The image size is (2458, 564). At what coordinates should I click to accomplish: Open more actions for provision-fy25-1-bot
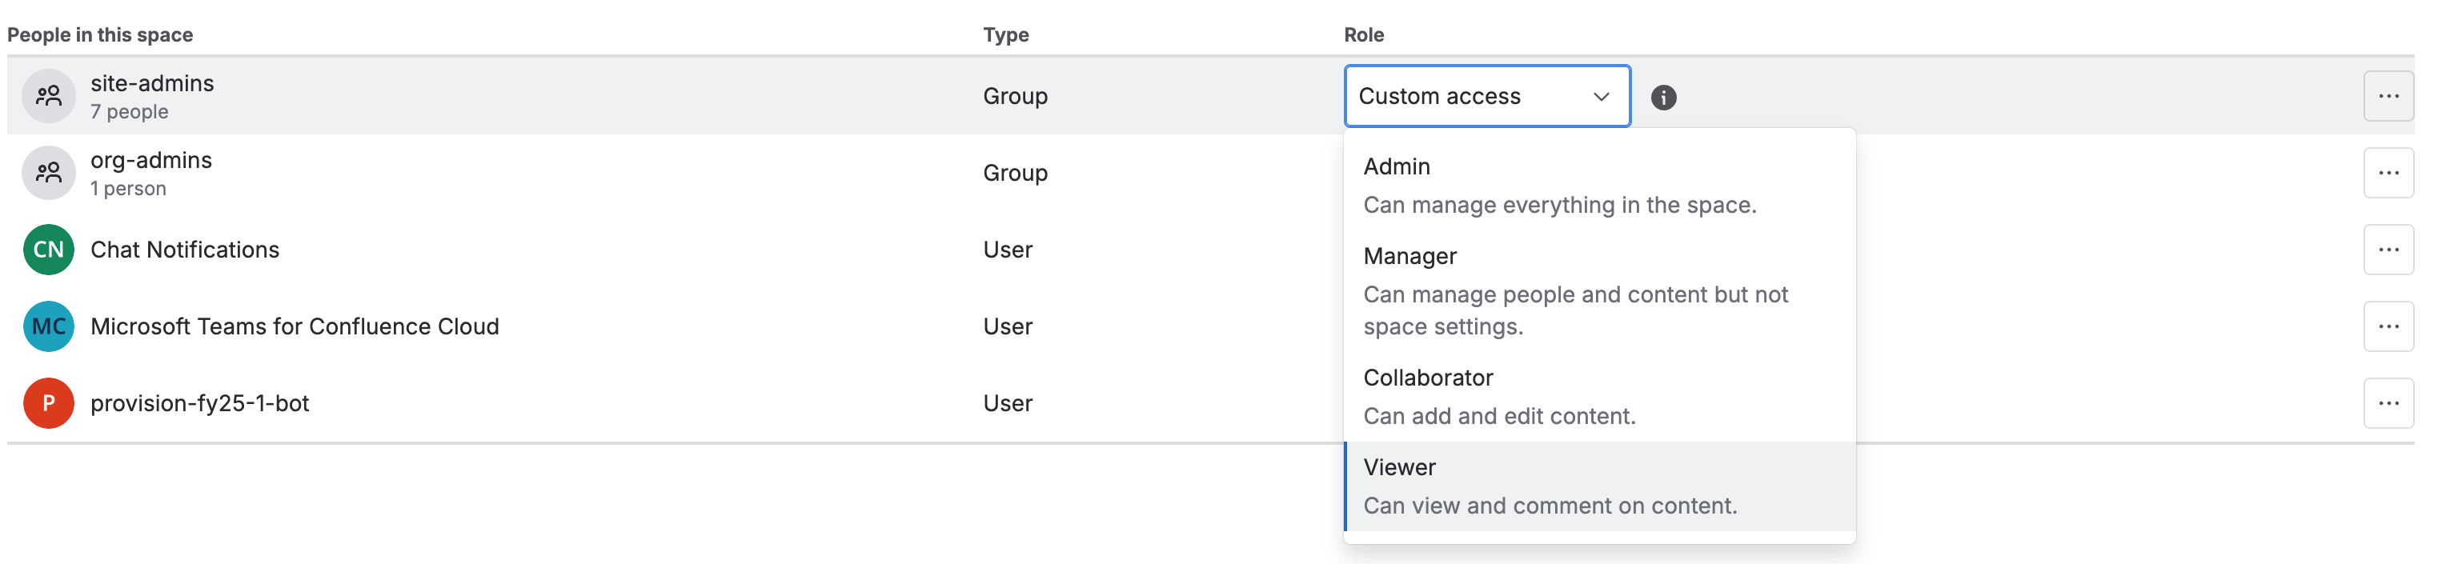[x=2388, y=404]
